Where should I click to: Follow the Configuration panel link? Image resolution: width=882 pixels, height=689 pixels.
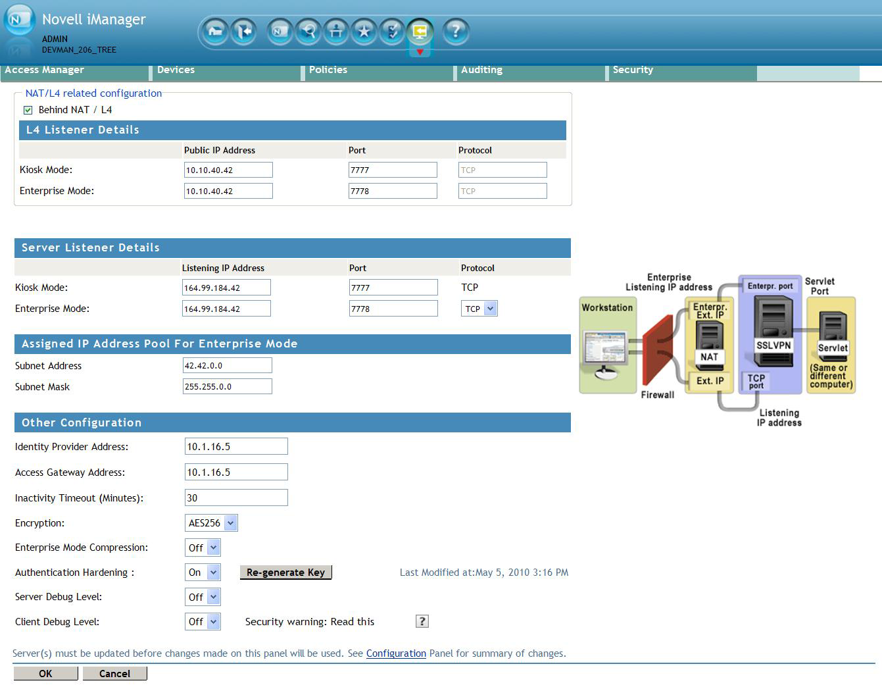point(396,653)
